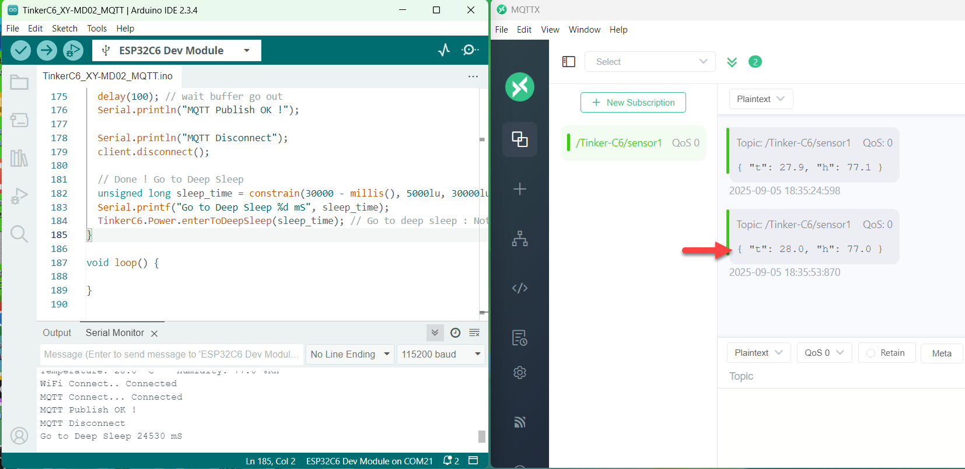Screen dimensions: 965x469
Task: Open Library Manager in Arduino sidebar
Action: click(x=19, y=157)
